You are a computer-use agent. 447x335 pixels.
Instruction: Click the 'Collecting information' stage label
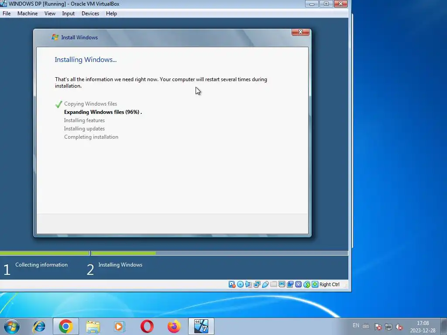[x=41, y=265]
